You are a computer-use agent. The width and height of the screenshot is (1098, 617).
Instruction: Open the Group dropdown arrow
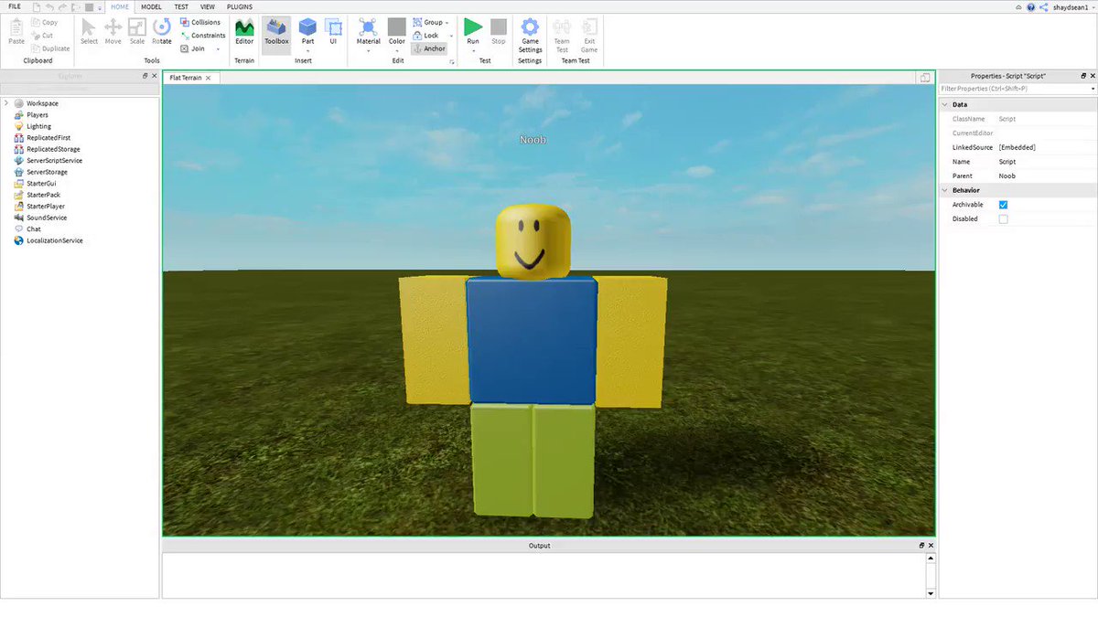tap(447, 22)
